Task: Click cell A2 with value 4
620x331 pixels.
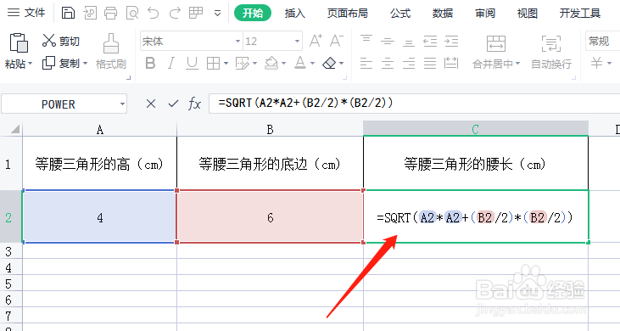Action: [x=99, y=217]
